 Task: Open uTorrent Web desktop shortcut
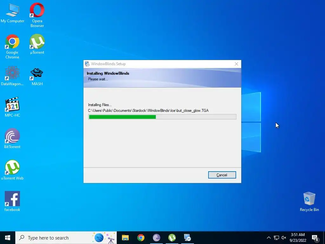12,170
